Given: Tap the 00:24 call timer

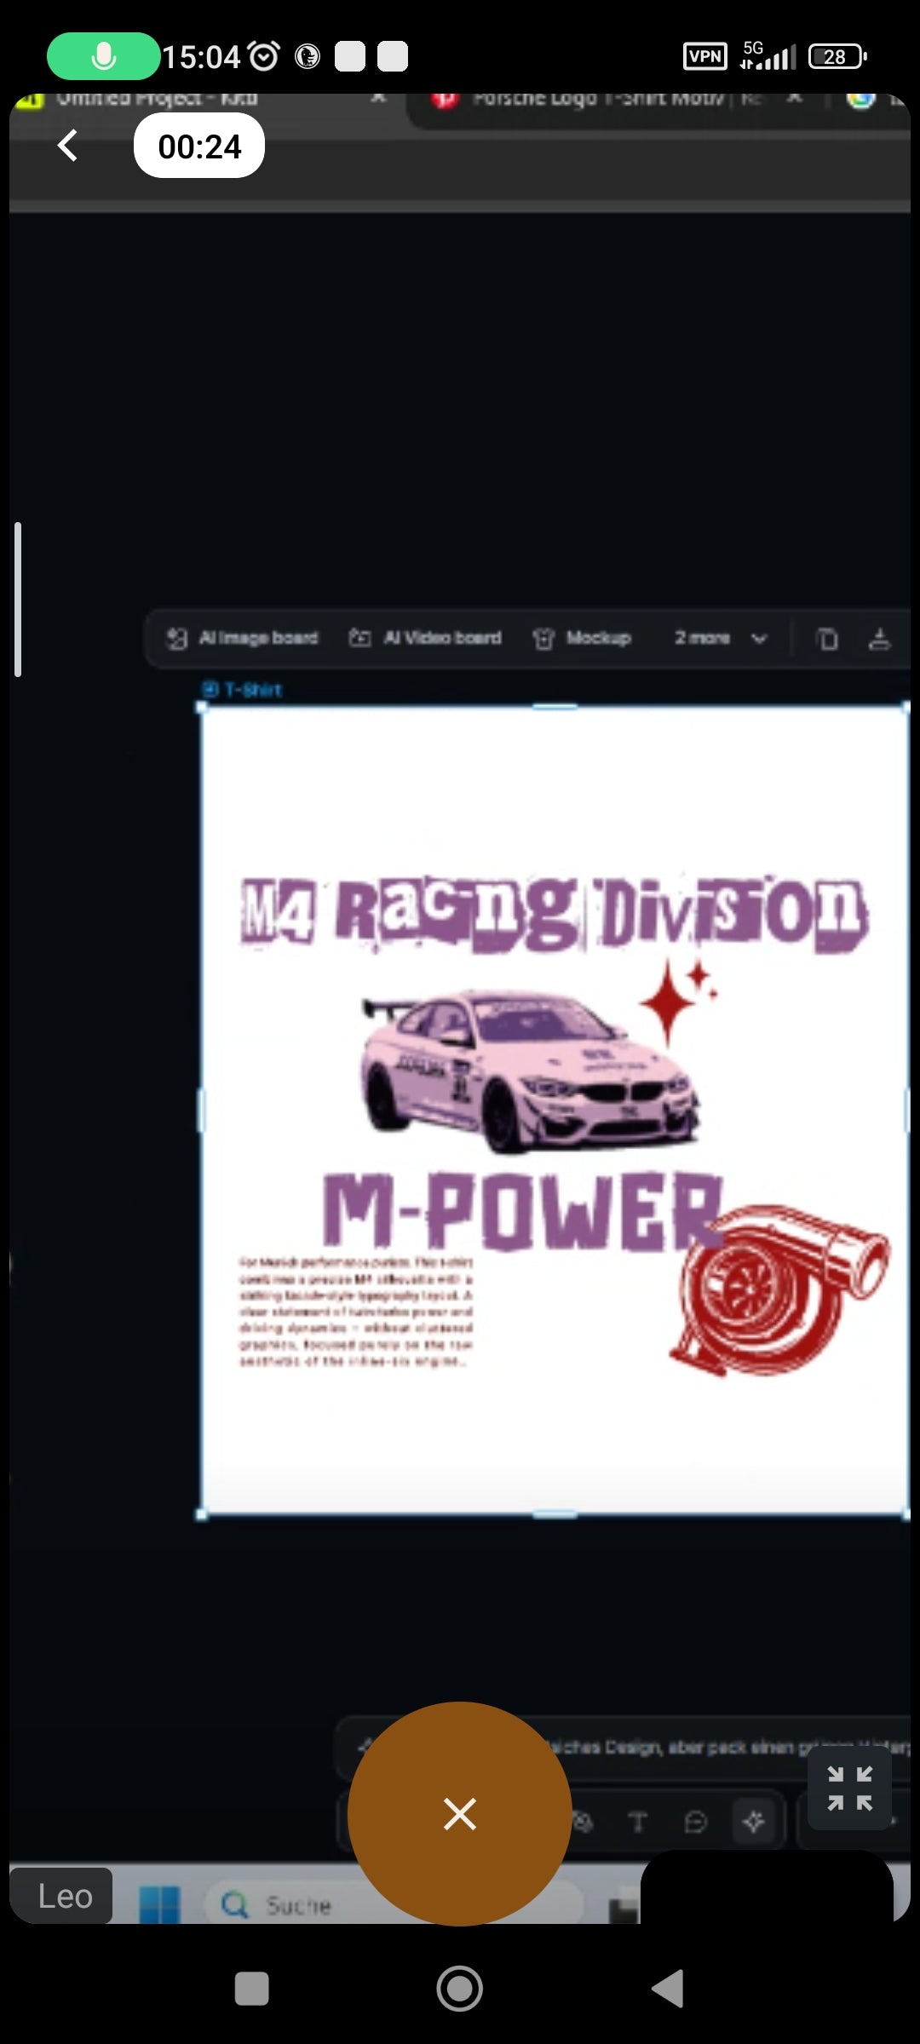Looking at the screenshot, I should [199, 146].
